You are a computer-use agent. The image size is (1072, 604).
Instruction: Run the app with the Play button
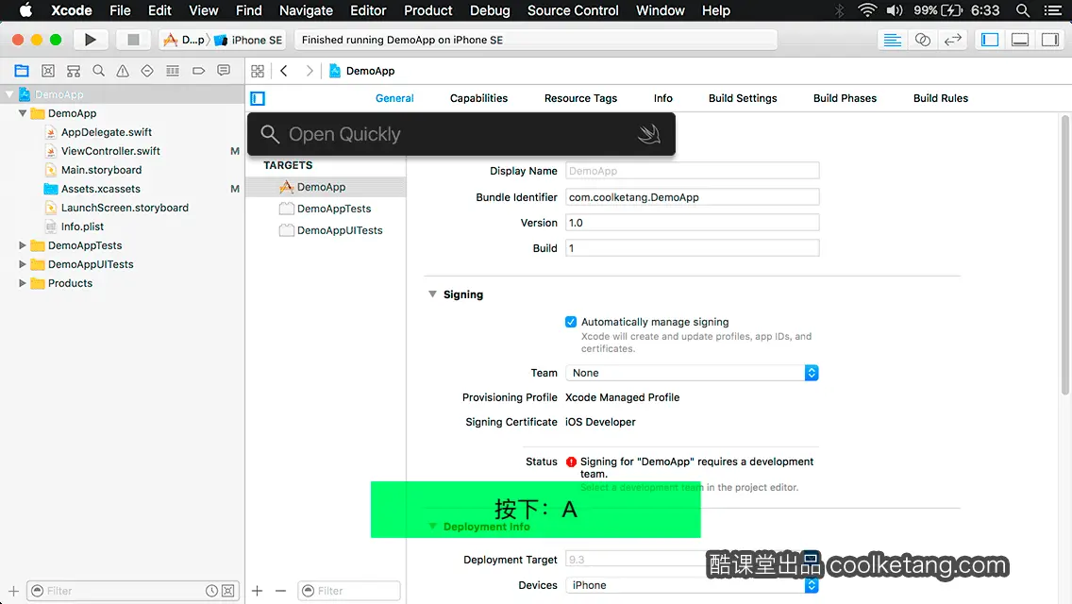click(x=90, y=40)
